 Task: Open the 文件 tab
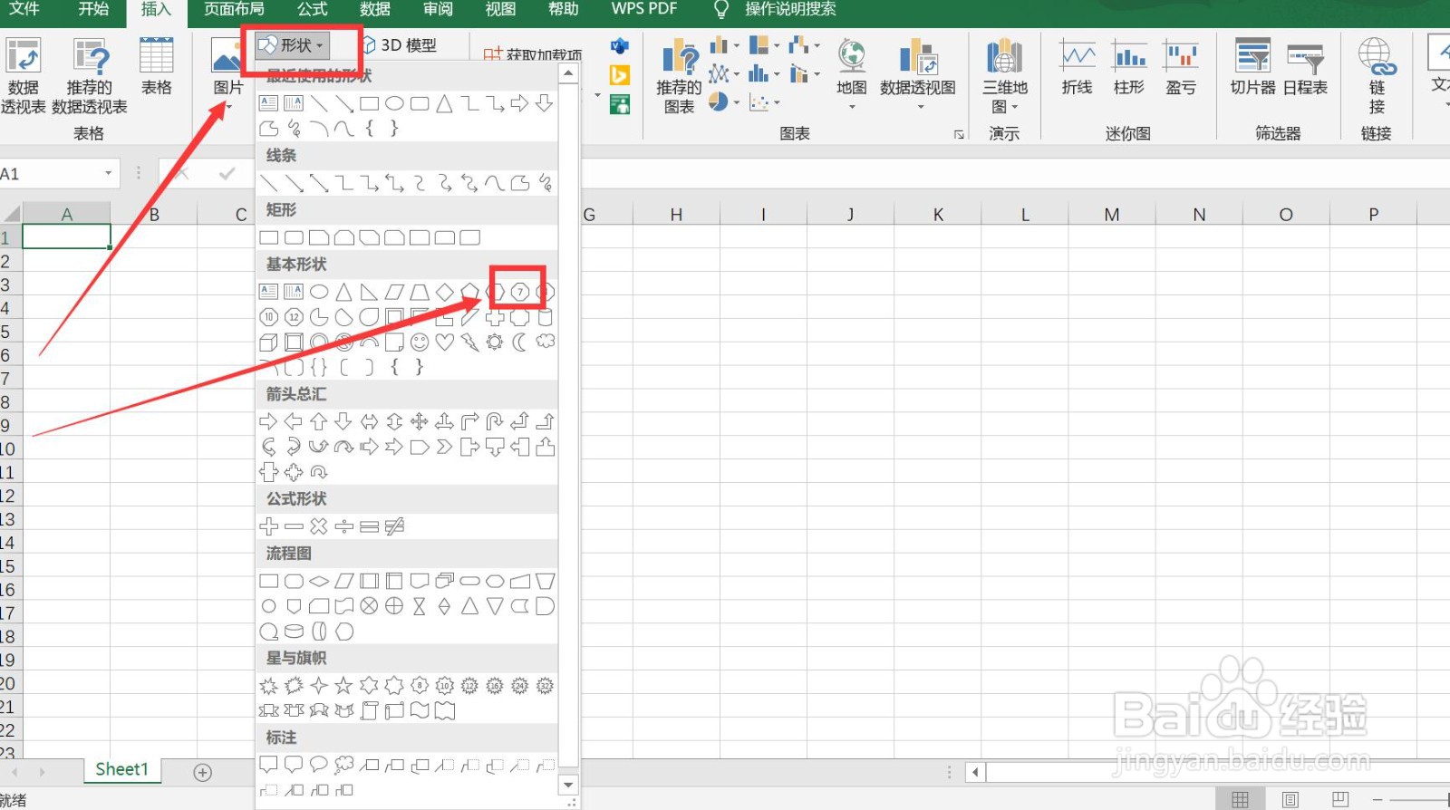coord(24,9)
